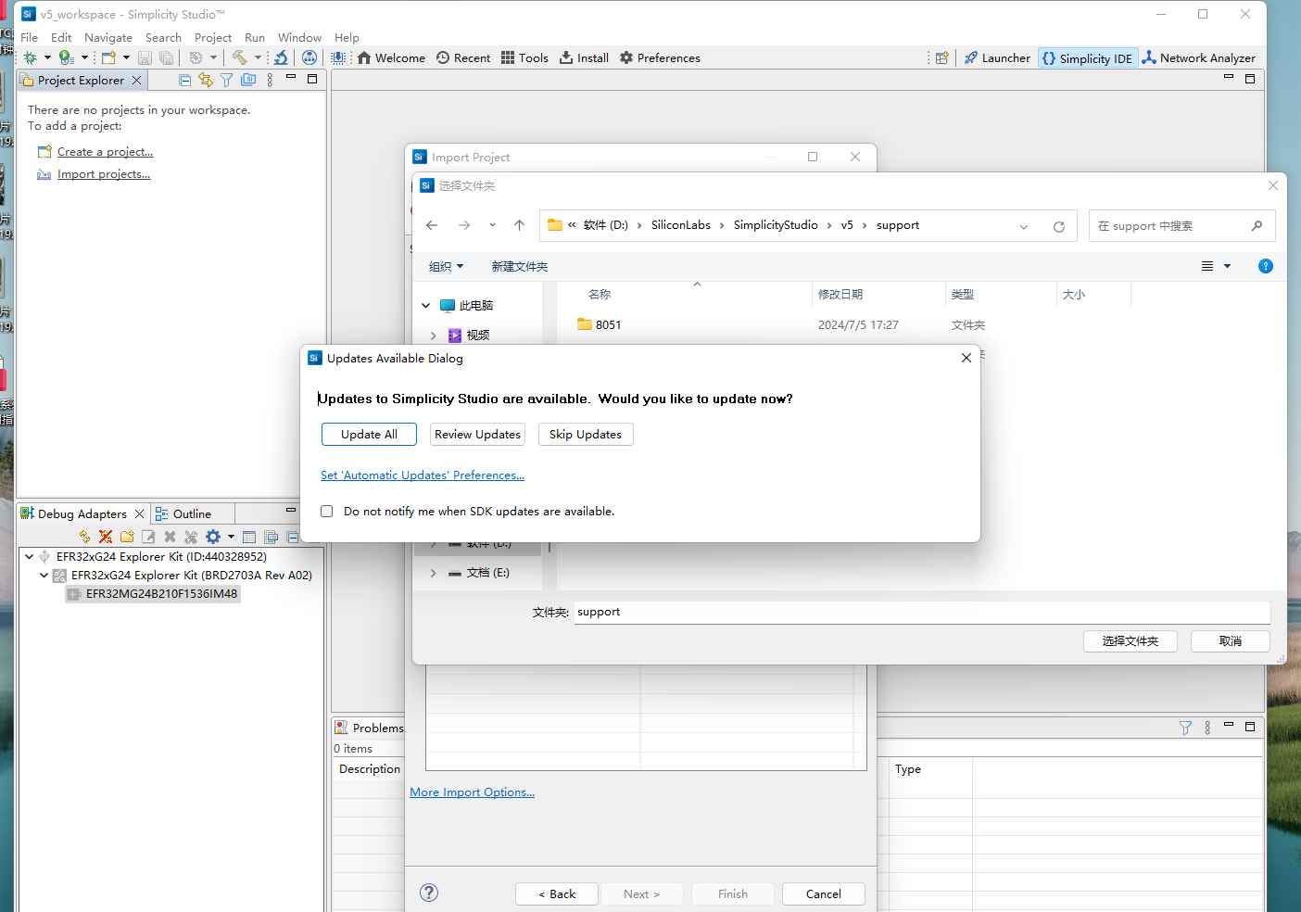Open the Build hammer dropdown arrow
The height and width of the screenshot is (912, 1301).
258,57
